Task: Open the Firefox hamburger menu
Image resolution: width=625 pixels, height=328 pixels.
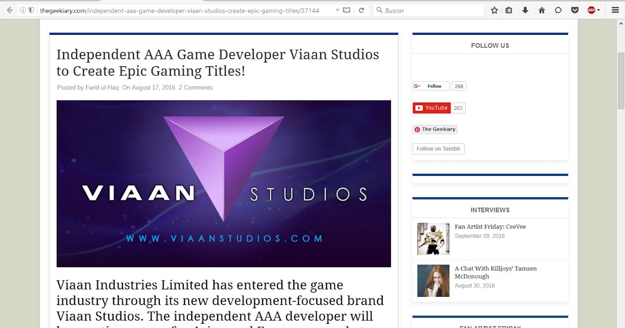Action: 615,10
